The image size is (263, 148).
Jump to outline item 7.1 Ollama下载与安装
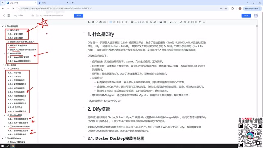click(16, 142)
